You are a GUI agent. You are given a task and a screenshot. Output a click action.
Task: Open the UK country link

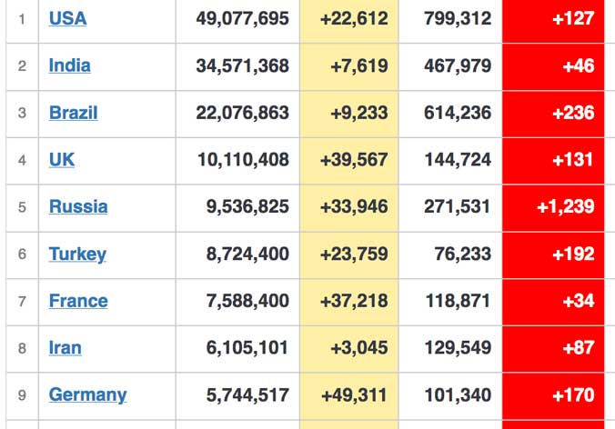[x=62, y=160]
